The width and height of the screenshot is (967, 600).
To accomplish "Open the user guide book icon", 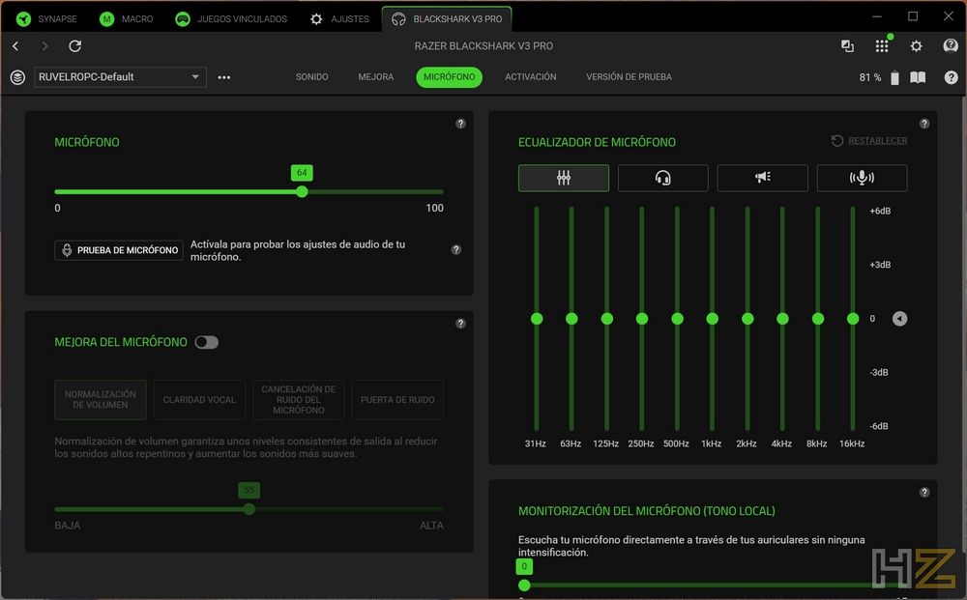I will pos(918,77).
